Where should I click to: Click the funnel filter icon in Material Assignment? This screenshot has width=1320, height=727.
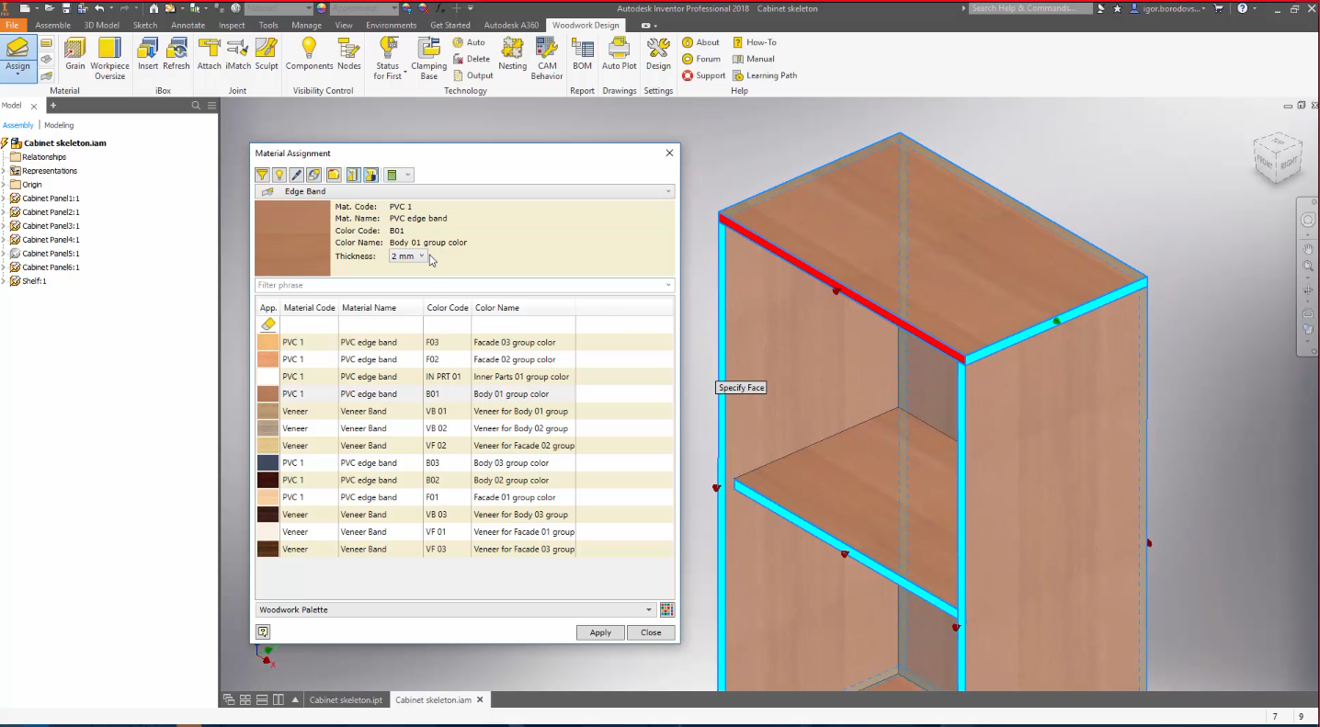click(x=262, y=175)
